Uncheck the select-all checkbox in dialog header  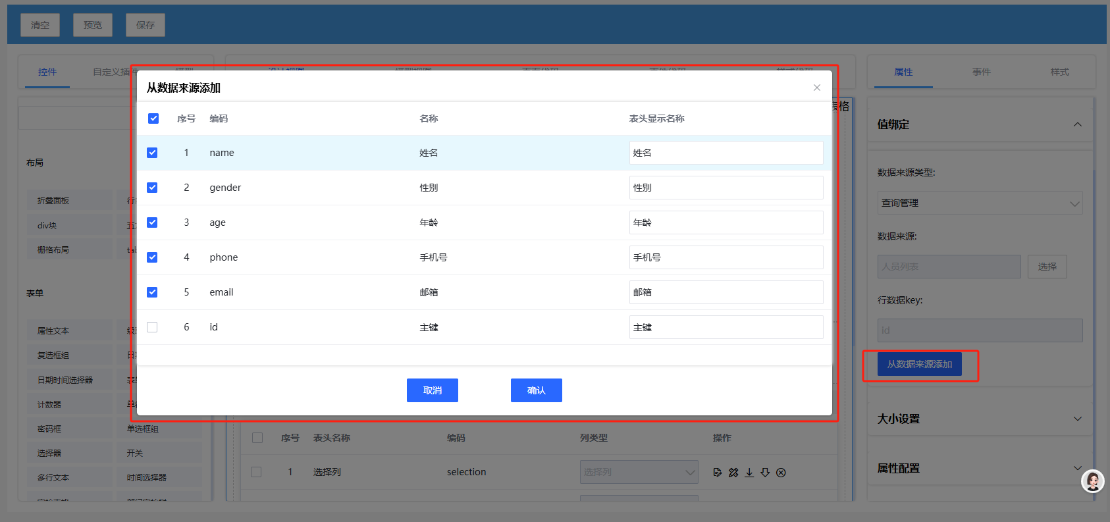pos(153,118)
